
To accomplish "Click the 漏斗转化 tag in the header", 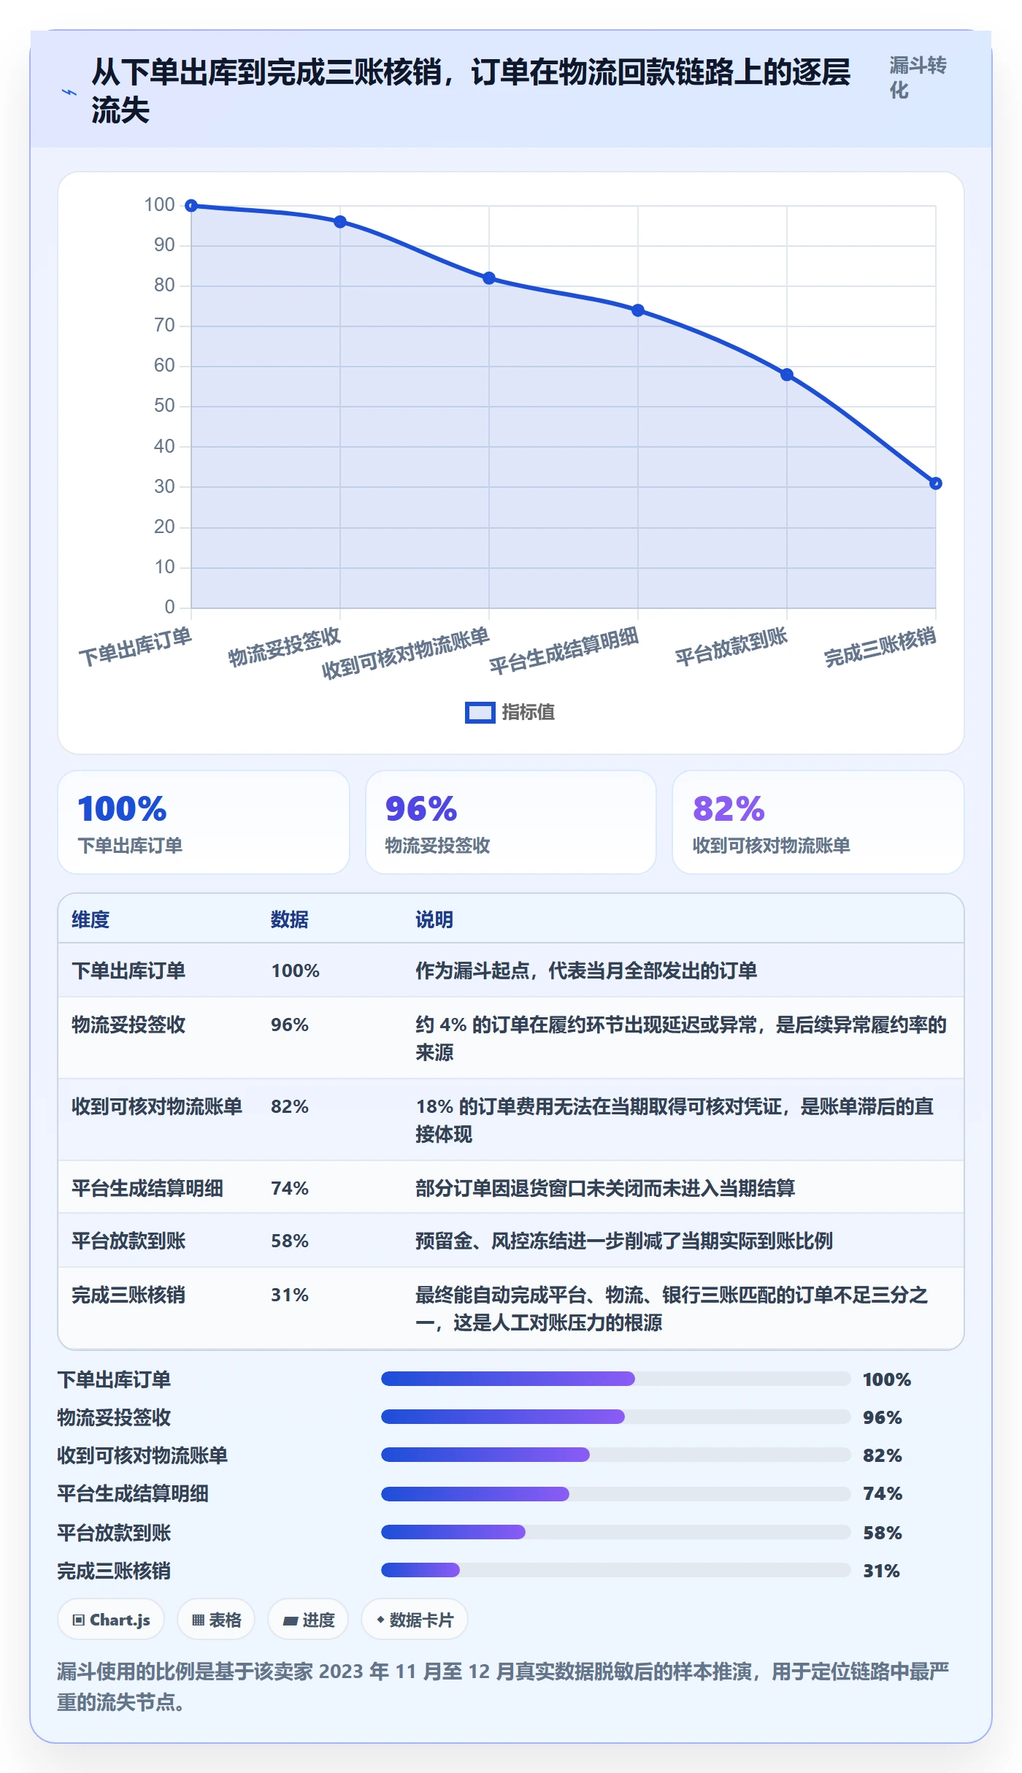I will pos(918,77).
